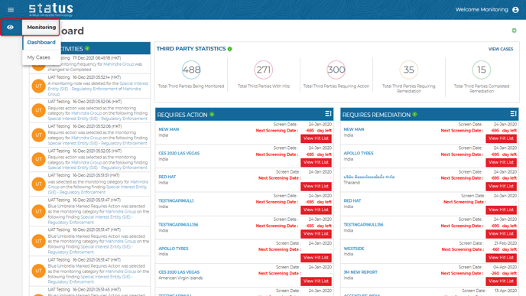
Task: Open the Thailand company in Requires Remediation
Action: point(369,177)
